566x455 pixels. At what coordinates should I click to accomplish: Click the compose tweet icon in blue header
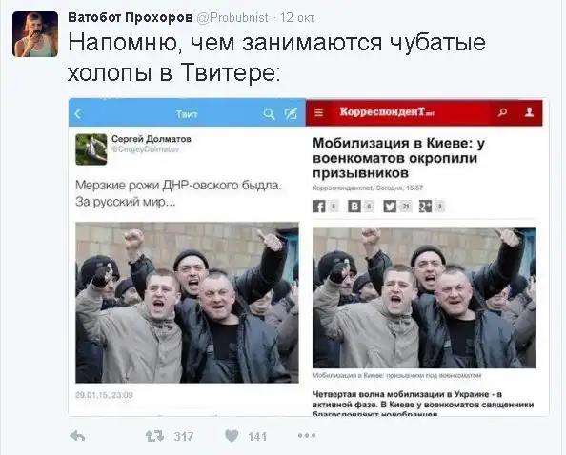tap(291, 113)
